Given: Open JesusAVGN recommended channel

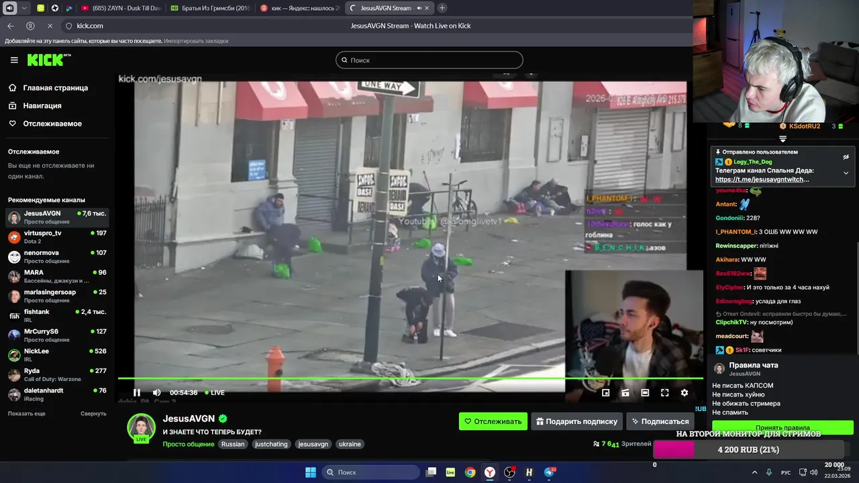Looking at the screenshot, I should (x=57, y=217).
